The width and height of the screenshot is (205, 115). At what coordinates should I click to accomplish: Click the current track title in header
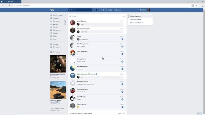click(x=115, y=10)
